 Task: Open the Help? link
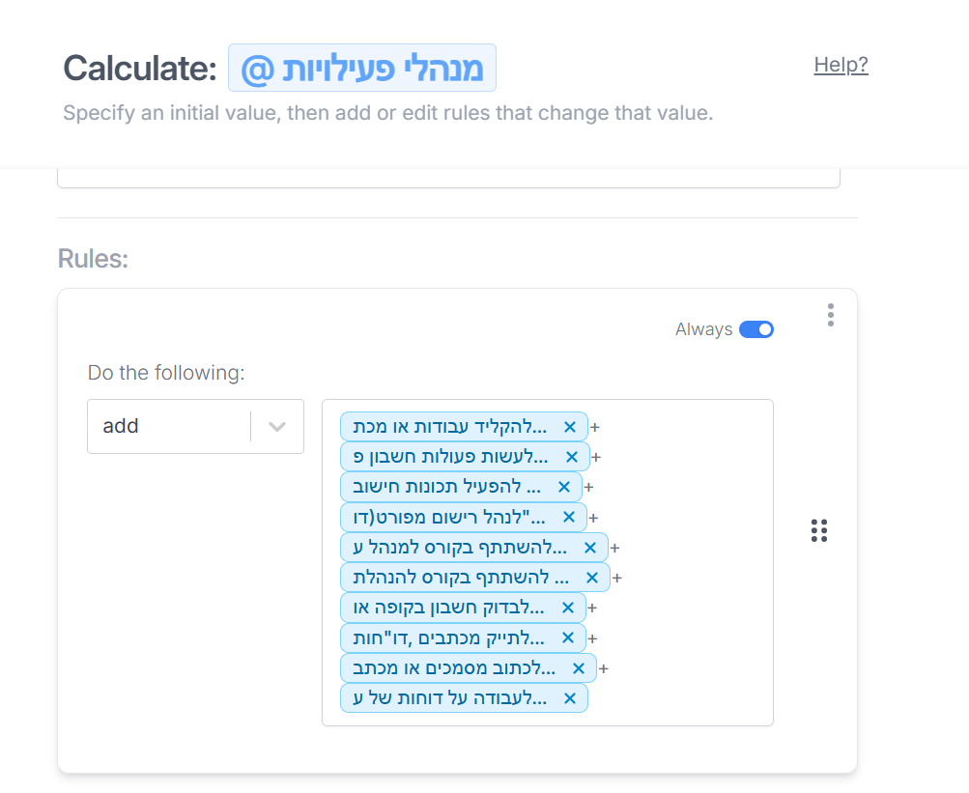point(841,65)
